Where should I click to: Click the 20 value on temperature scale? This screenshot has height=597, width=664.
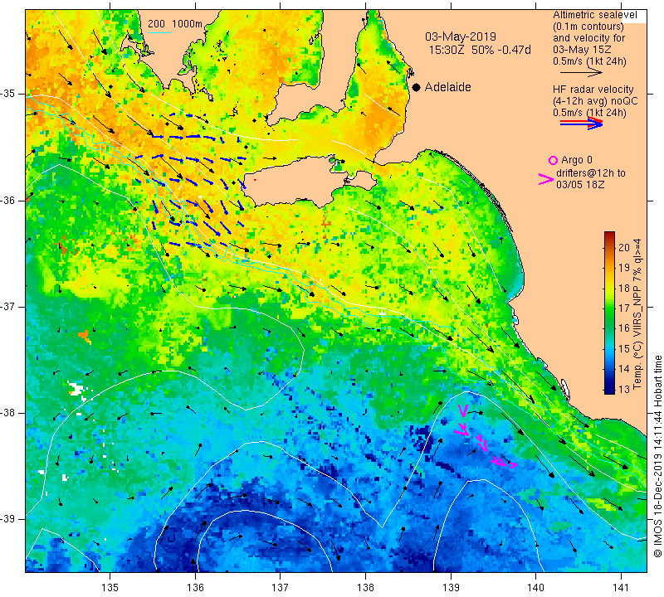coord(624,248)
